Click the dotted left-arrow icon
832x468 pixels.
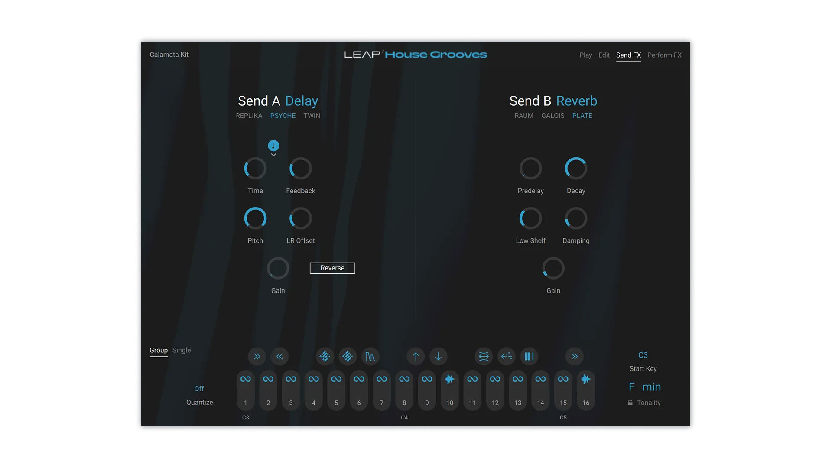pyautogui.click(x=507, y=356)
